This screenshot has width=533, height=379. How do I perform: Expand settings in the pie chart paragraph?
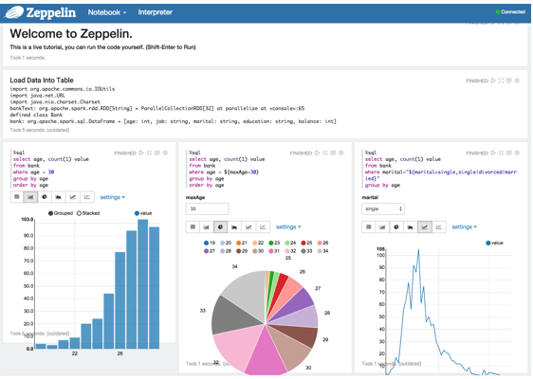[288, 226]
